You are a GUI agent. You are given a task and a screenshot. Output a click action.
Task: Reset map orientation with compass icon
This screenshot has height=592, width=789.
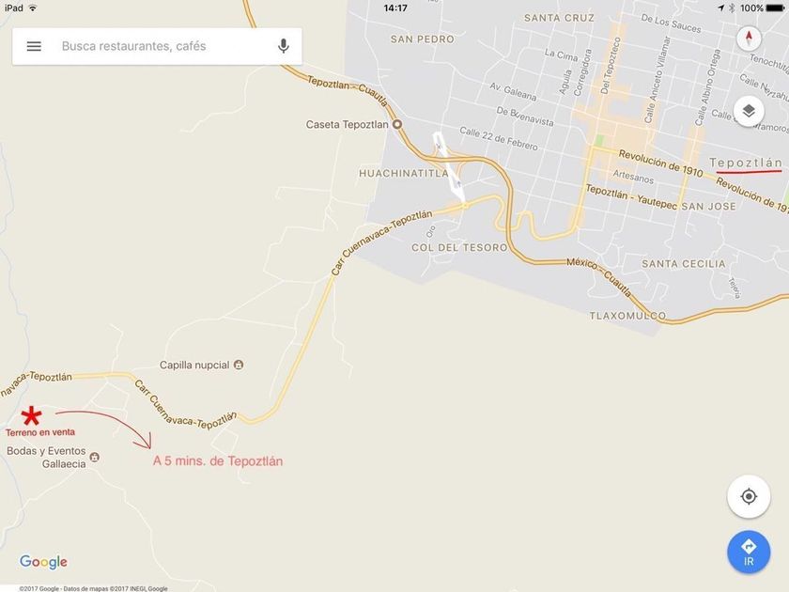click(x=749, y=38)
